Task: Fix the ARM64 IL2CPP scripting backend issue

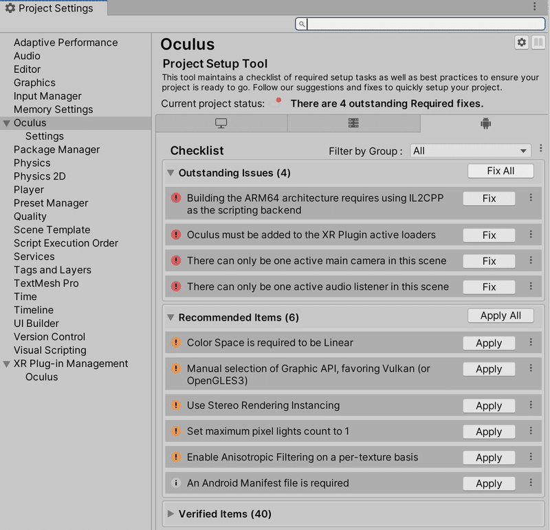Action: click(x=489, y=198)
